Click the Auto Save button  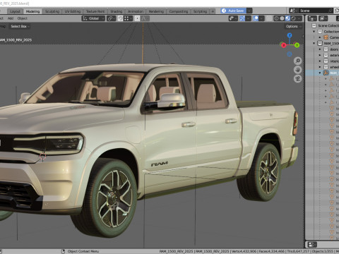[x=233, y=11]
